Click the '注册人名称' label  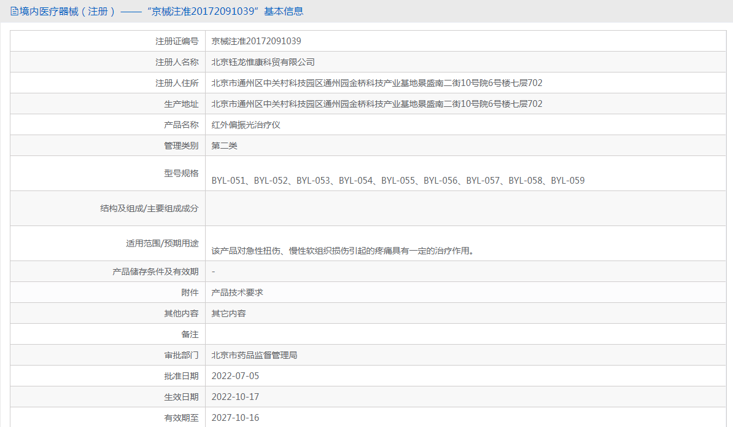click(177, 62)
